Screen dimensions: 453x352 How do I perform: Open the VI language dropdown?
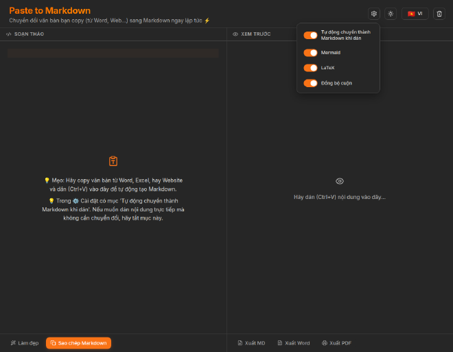point(415,14)
